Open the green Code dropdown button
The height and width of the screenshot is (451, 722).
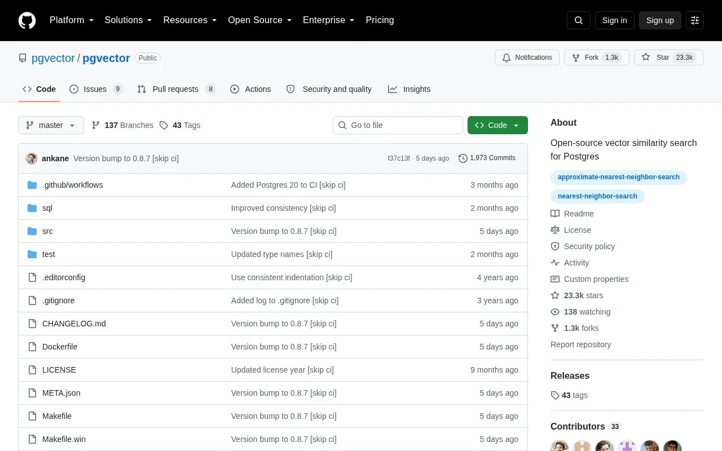point(498,125)
